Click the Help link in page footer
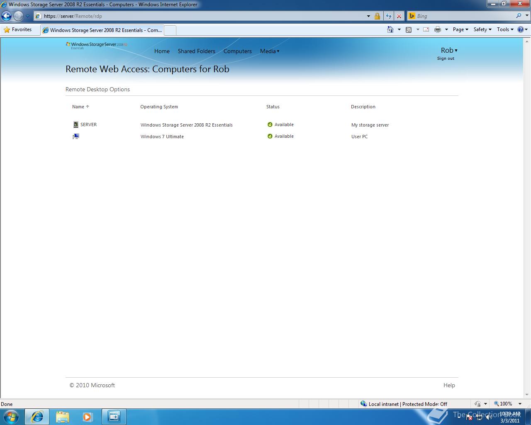Screen dimensions: 531x425 tap(449, 385)
